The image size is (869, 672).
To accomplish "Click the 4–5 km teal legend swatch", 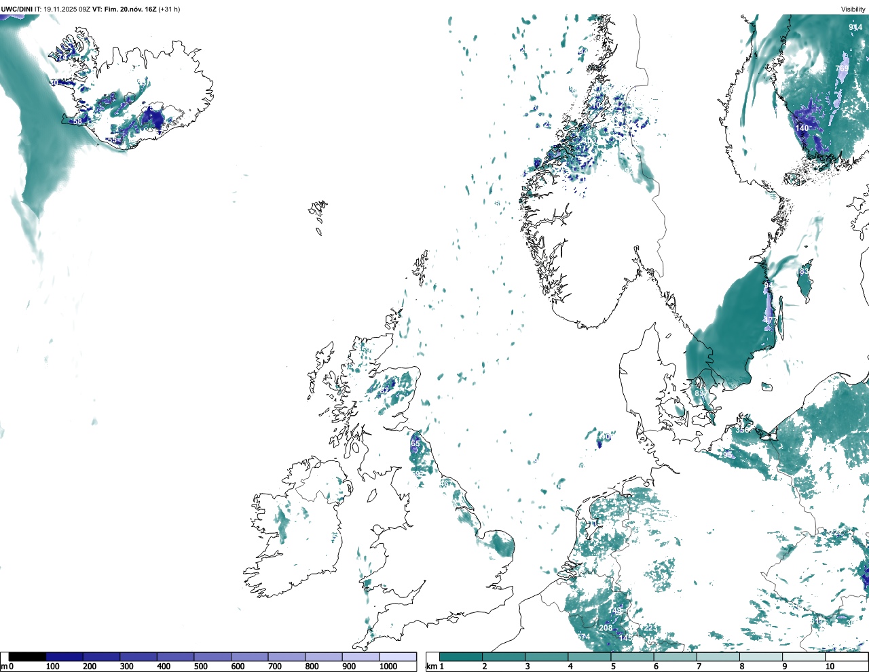I will point(589,656).
